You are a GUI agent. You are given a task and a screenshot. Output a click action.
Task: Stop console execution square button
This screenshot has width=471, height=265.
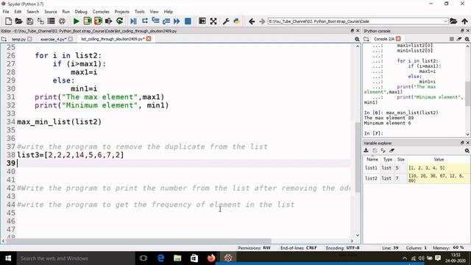pos(451,39)
